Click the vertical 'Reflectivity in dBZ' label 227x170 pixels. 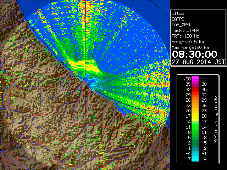pyautogui.click(x=216, y=119)
